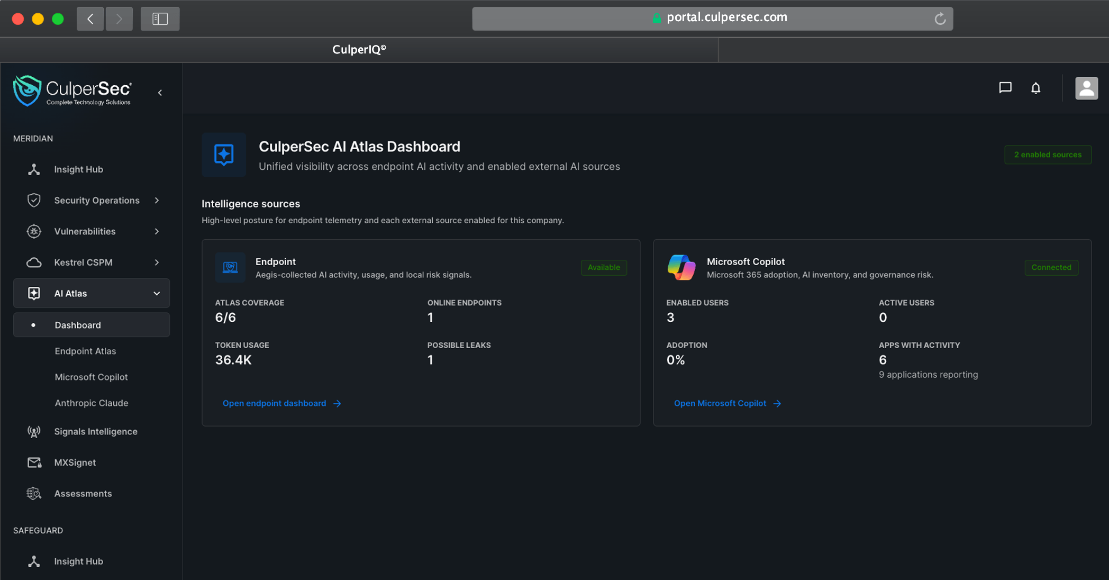Open Vulnerabilities sidebar item

click(92, 231)
